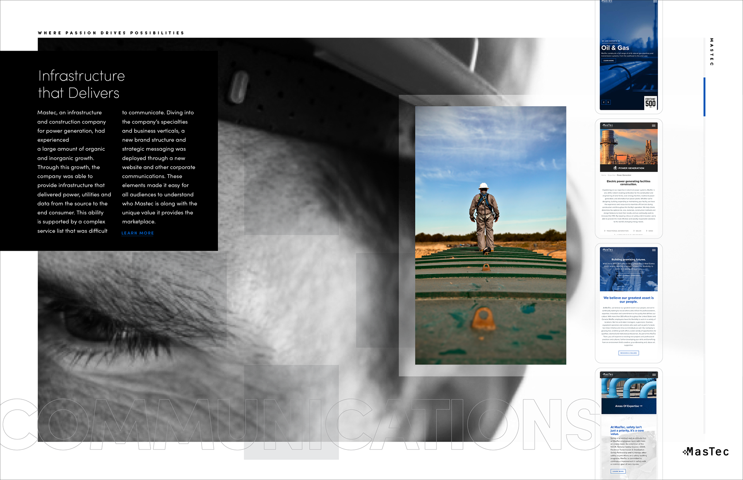This screenshot has width=743, height=480.
Task: Click the Oil & Gas heading
Action: pos(615,48)
